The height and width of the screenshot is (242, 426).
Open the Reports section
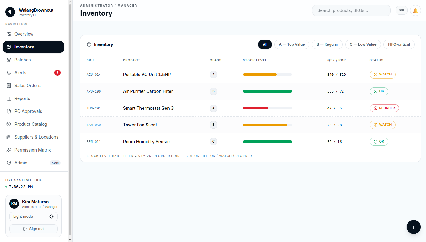pyautogui.click(x=33, y=98)
